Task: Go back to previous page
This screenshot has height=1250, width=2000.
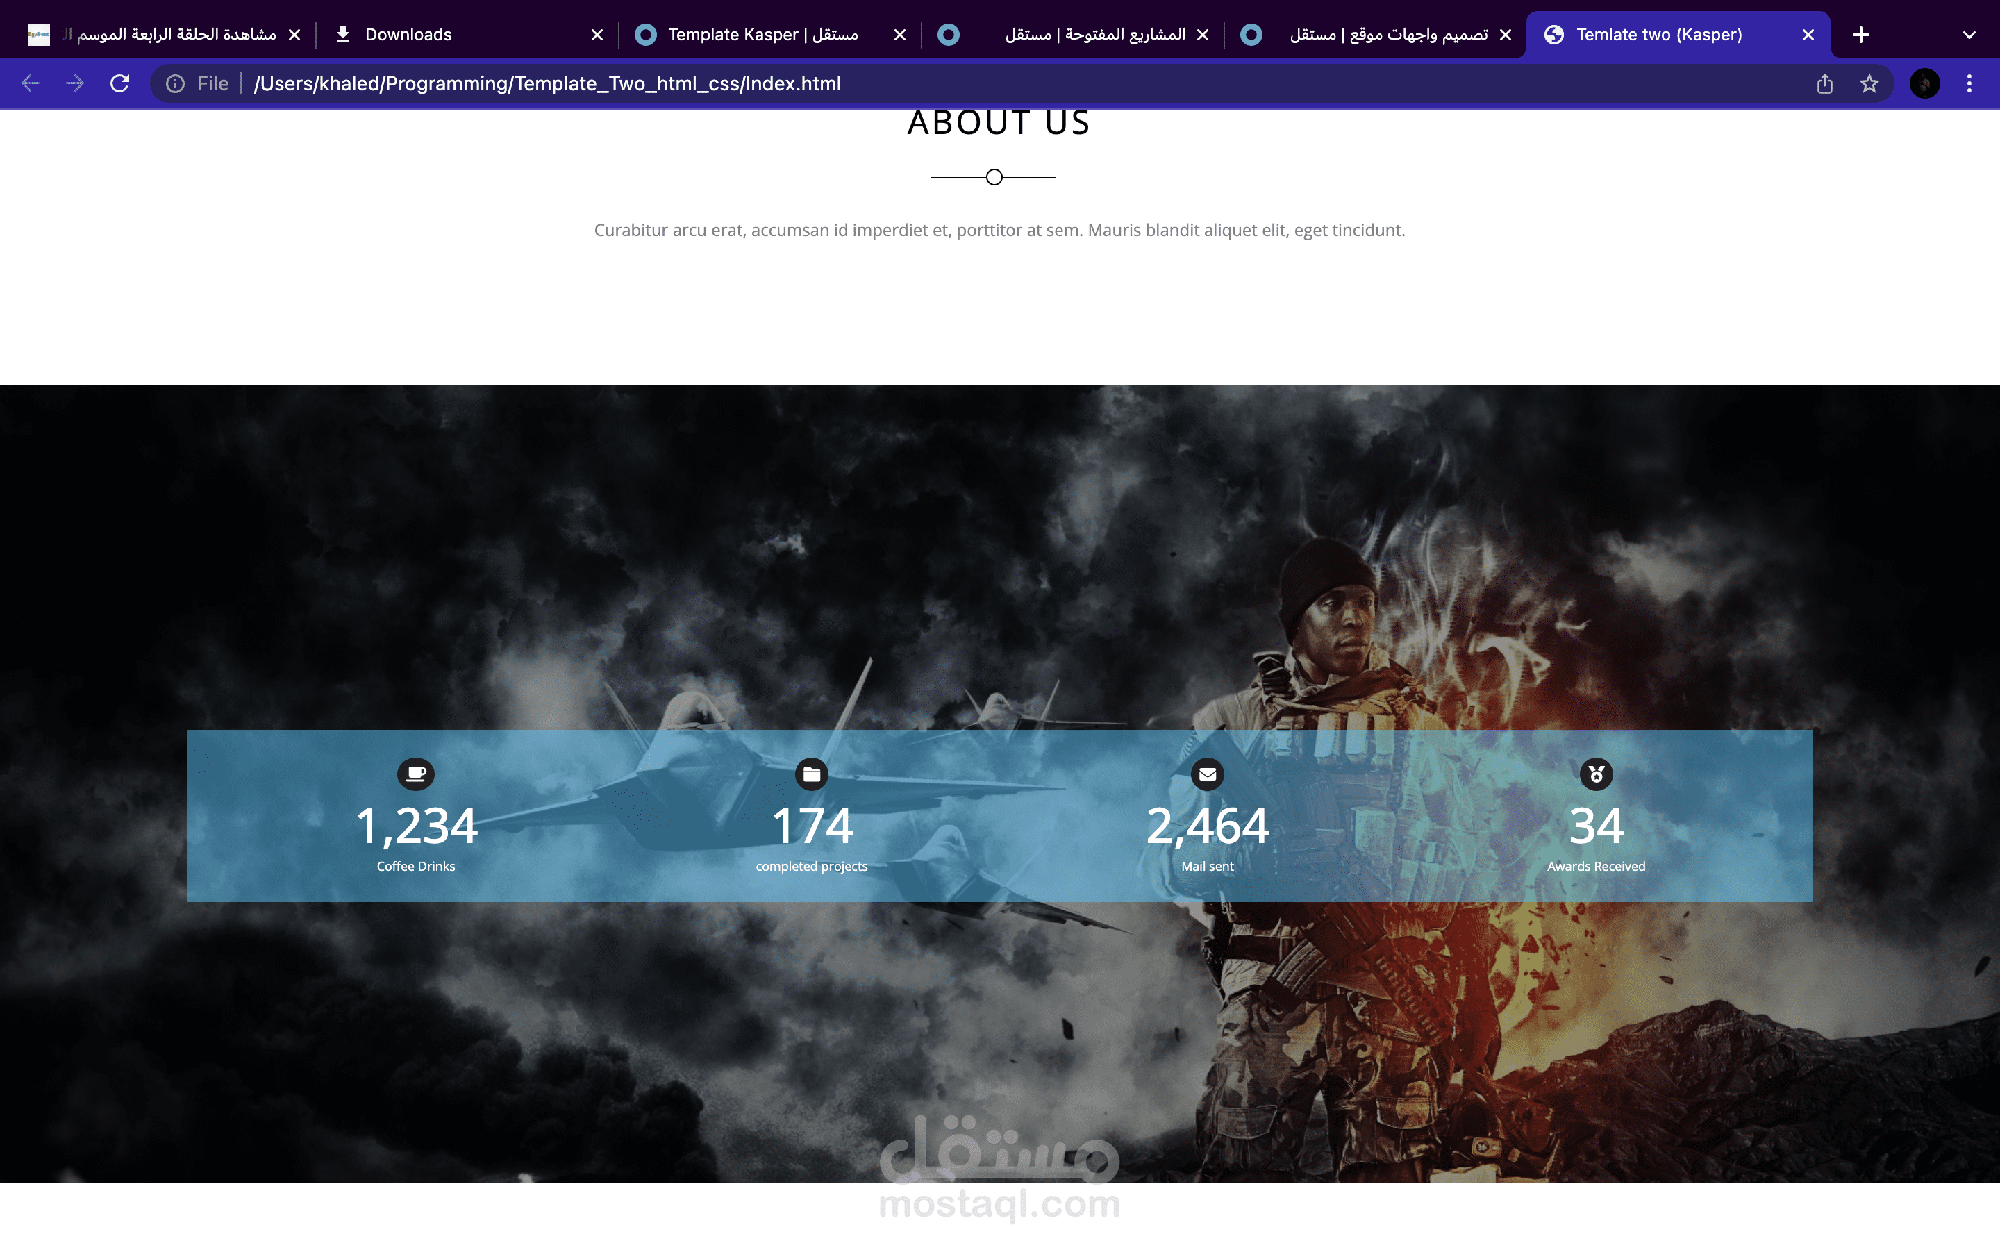Action: 31,83
